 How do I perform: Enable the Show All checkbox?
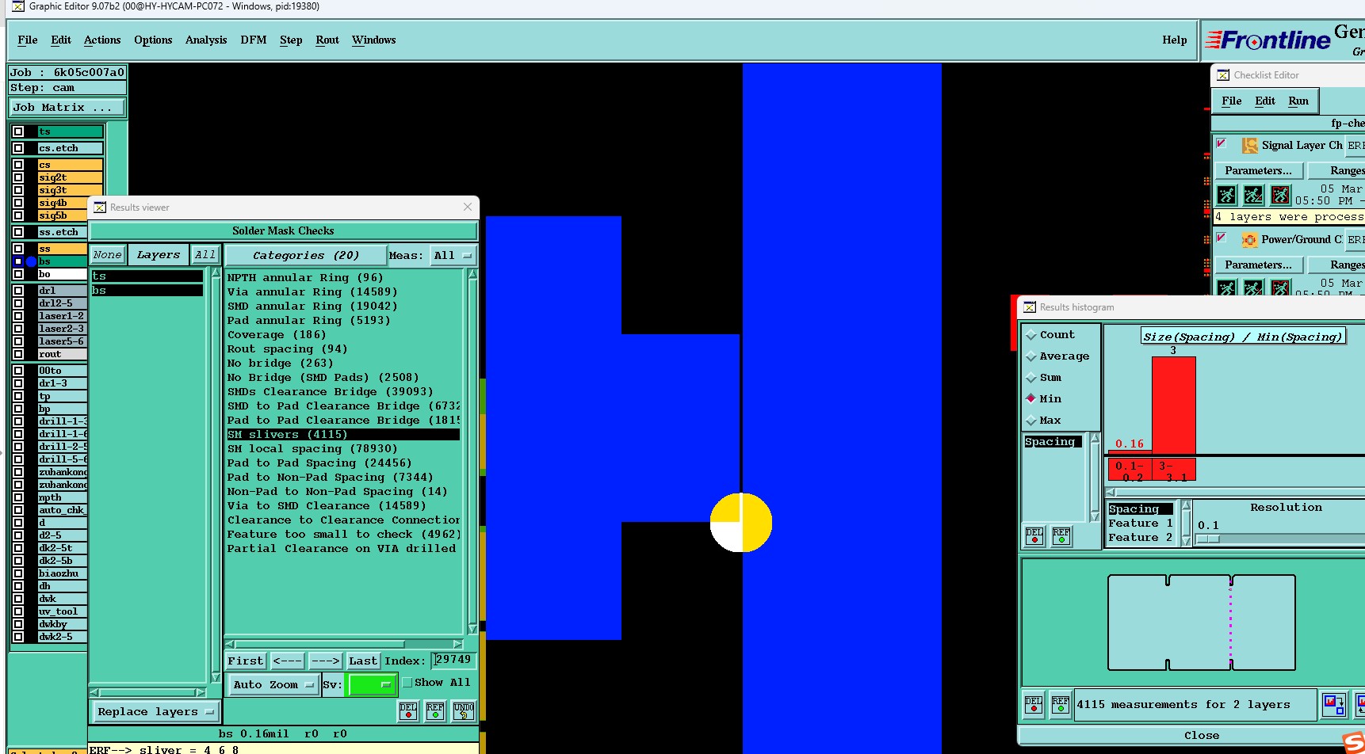[407, 683]
